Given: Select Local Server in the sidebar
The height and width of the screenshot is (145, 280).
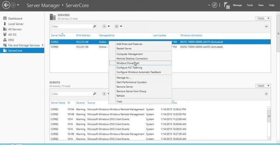Looking at the screenshot, I should [x=16, y=24].
